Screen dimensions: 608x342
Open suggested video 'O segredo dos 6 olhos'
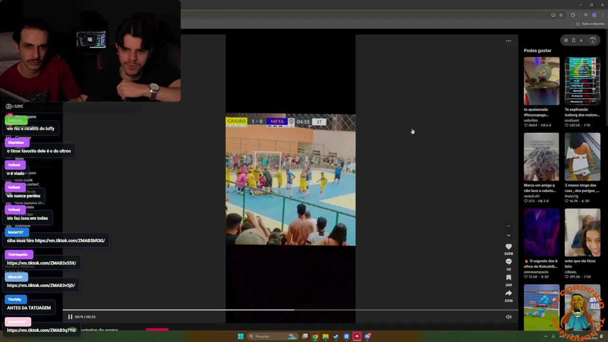point(541,233)
